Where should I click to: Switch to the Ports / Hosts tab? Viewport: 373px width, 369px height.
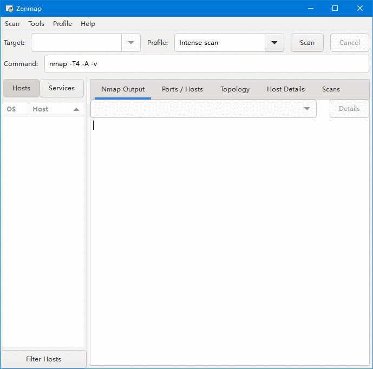pyautogui.click(x=182, y=89)
